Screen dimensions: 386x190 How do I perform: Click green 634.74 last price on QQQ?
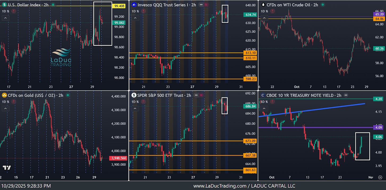click(x=250, y=15)
